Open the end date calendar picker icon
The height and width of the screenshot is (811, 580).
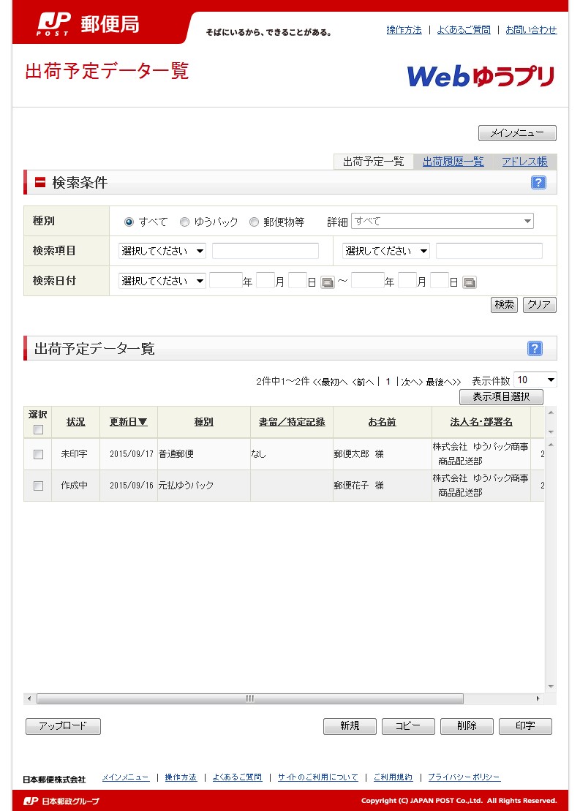(470, 282)
